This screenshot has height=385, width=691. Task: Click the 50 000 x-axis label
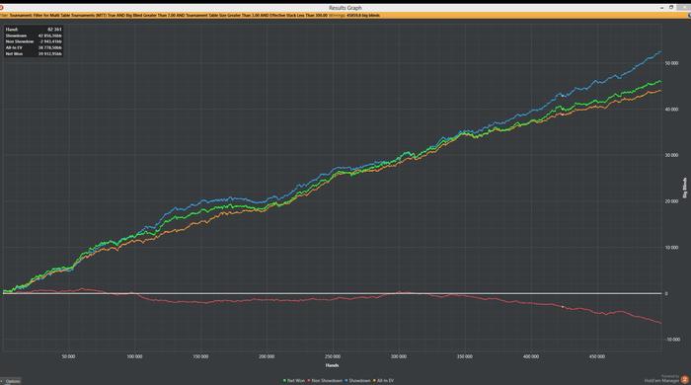(68, 356)
